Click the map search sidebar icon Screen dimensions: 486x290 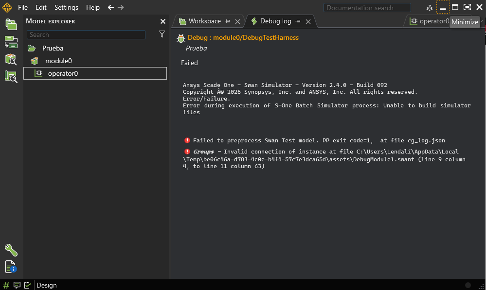pos(11,76)
